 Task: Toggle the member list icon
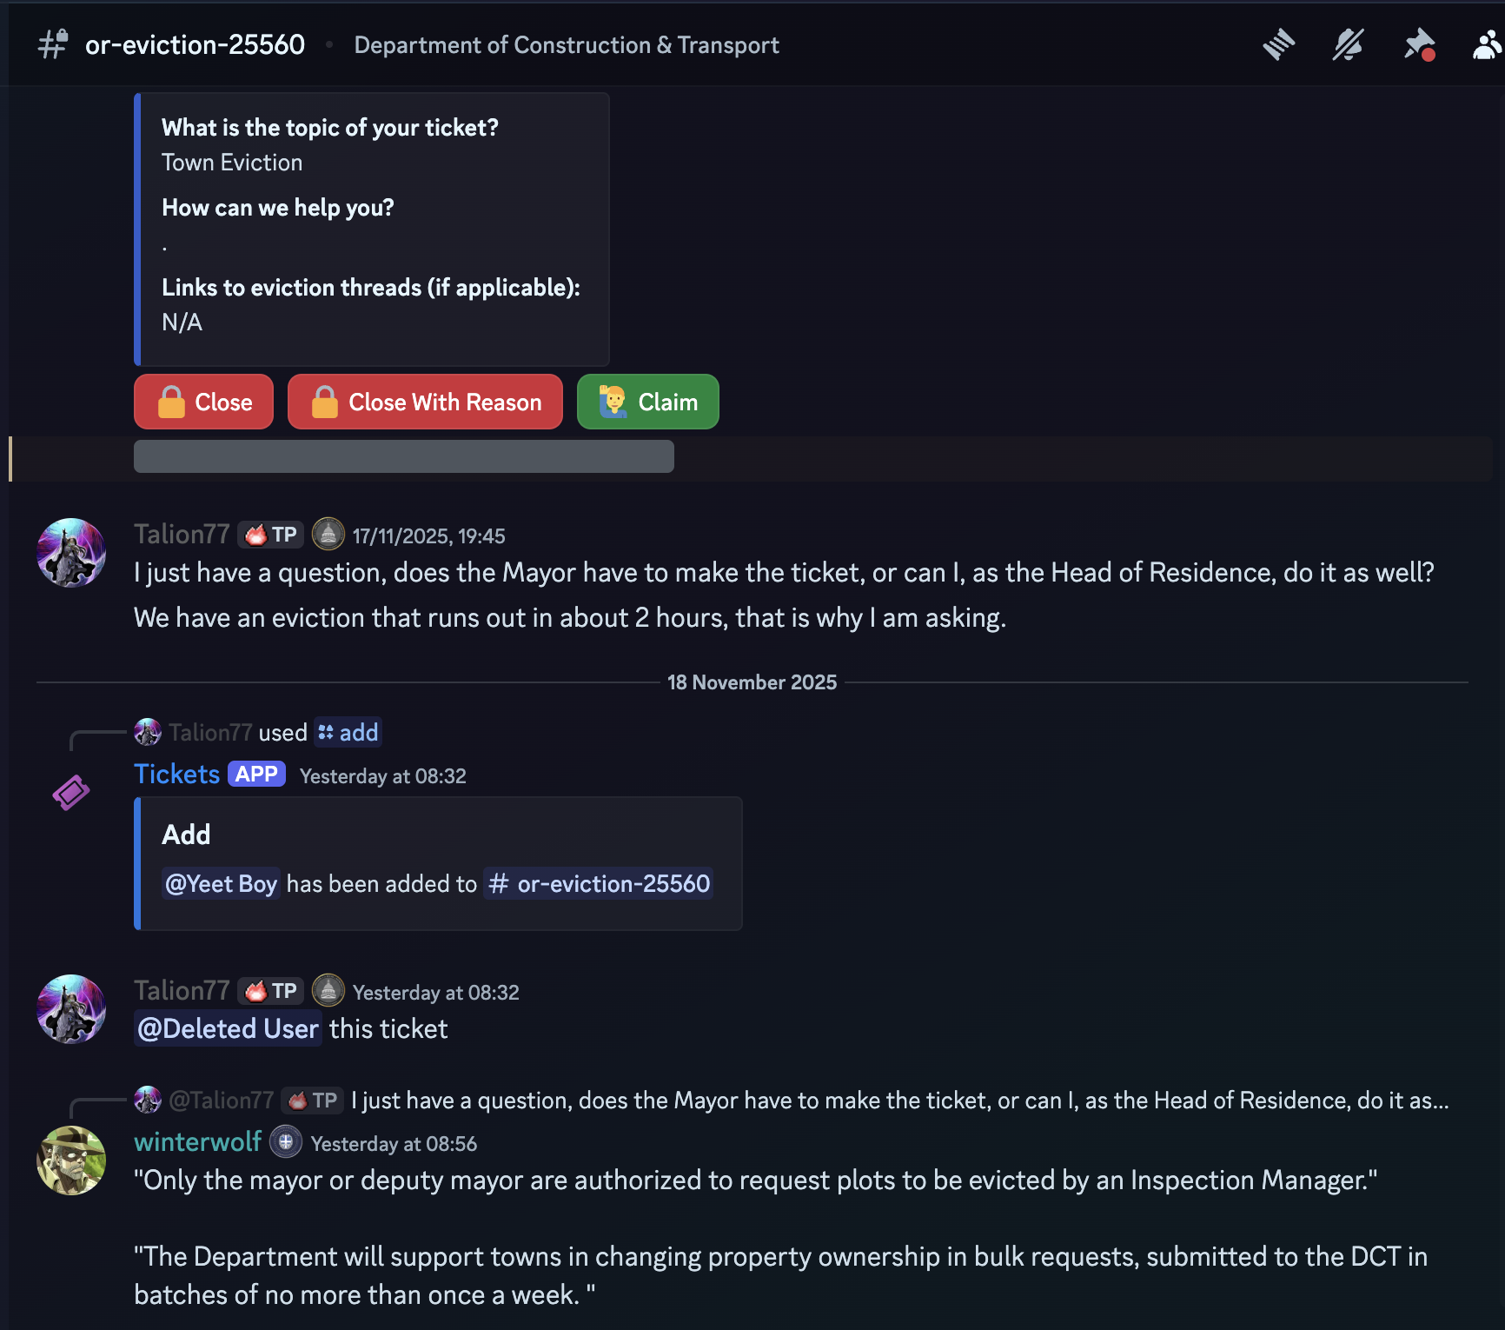(x=1488, y=45)
